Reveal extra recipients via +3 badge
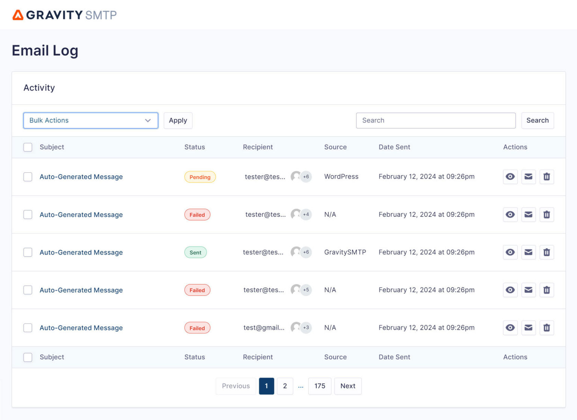Viewport: 577px width, 420px height. [x=305, y=328]
